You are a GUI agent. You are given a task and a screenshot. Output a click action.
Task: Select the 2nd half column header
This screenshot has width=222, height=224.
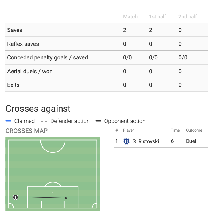coord(188,17)
